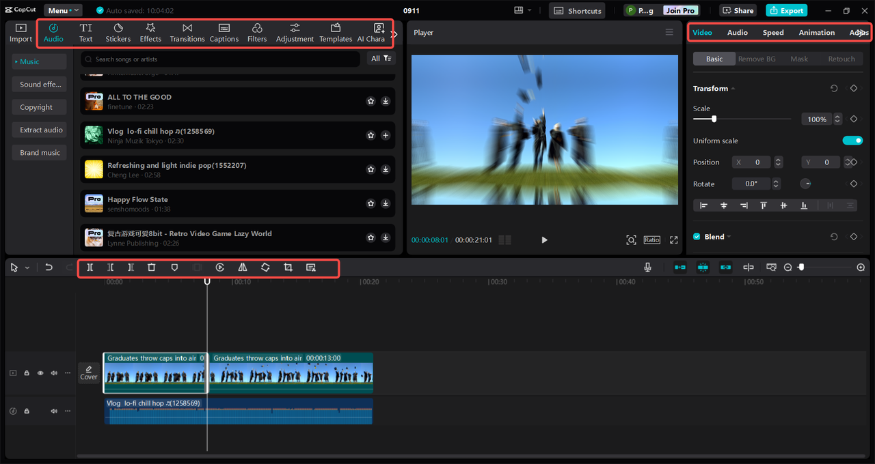Toggle the Uniform scale switch

(852, 141)
